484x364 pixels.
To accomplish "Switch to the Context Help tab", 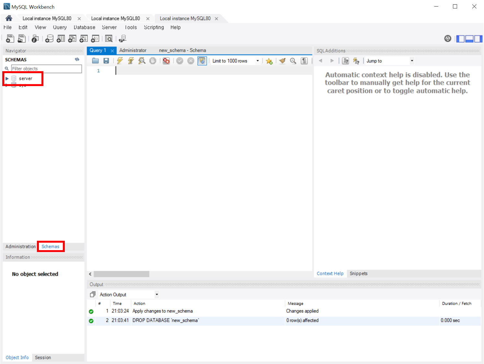I will (330, 273).
